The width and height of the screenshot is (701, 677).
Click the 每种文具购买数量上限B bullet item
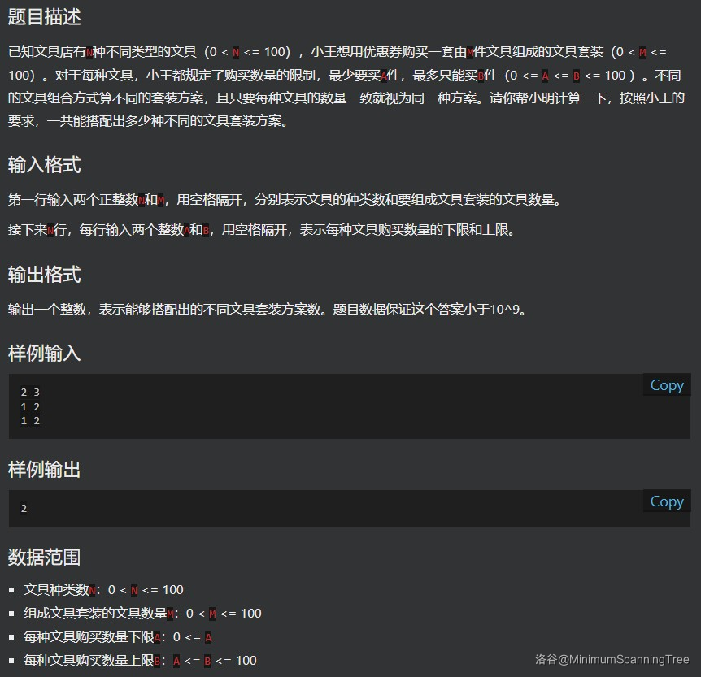(x=140, y=661)
